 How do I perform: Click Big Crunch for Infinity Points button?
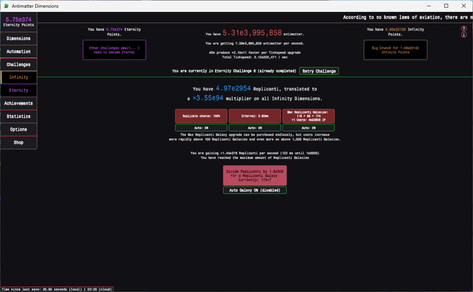pyautogui.click(x=395, y=50)
